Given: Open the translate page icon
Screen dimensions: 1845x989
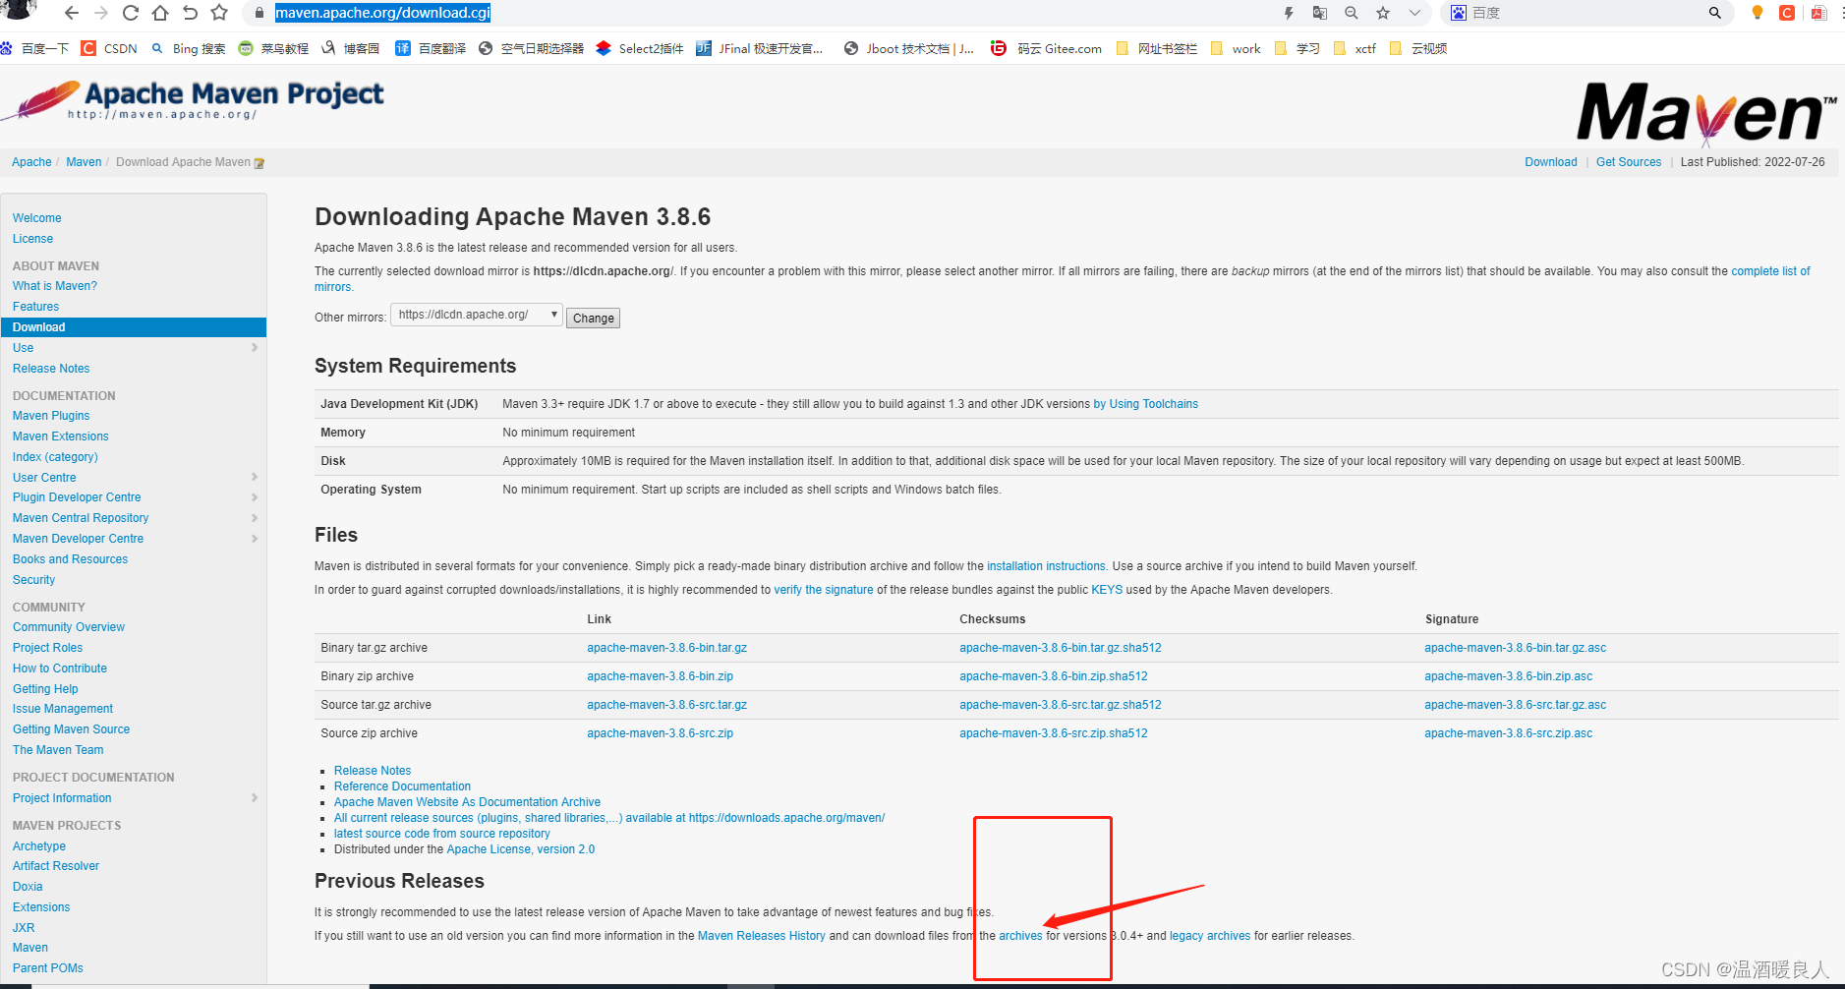Looking at the screenshot, I should (x=1320, y=13).
